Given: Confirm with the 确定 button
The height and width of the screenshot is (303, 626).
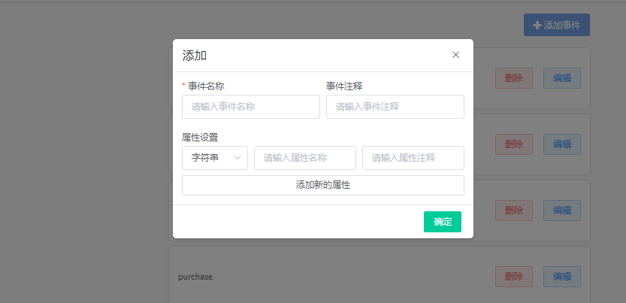Looking at the screenshot, I should point(443,222).
